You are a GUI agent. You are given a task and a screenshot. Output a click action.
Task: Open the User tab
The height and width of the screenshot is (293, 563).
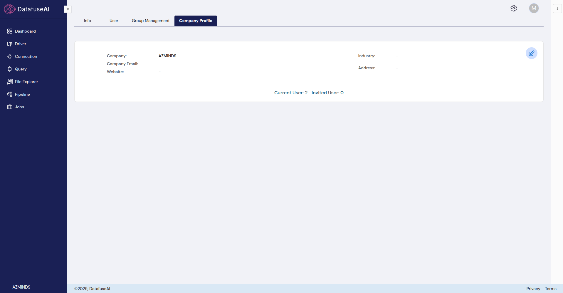pyautogui.click(x=114, y=21)
